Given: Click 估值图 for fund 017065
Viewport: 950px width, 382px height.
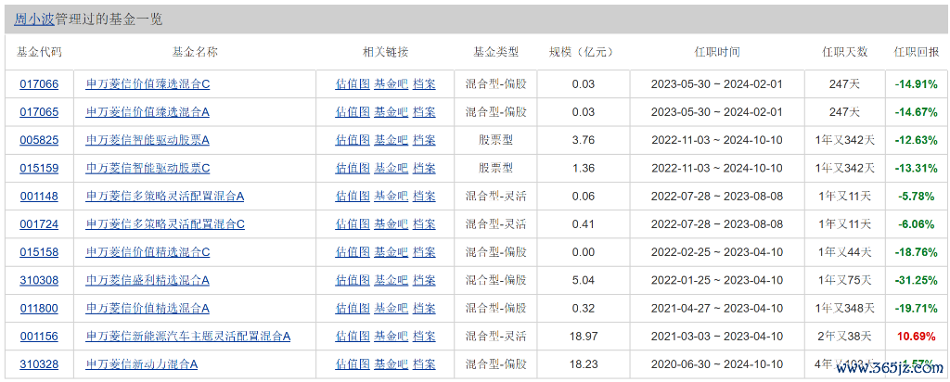Looking at the screenshot, I should 353,112.
